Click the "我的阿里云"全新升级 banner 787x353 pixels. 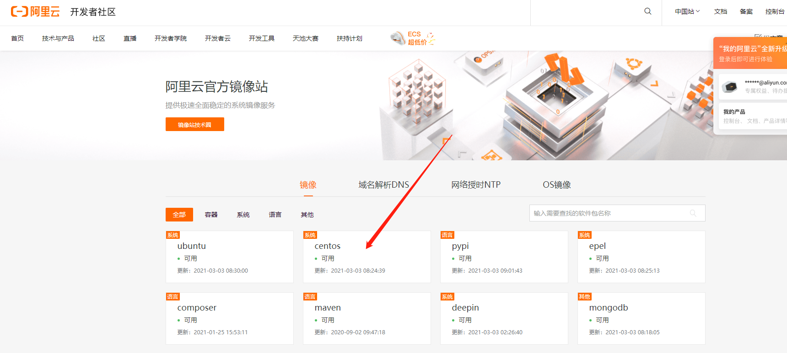(x=750, y=53)
